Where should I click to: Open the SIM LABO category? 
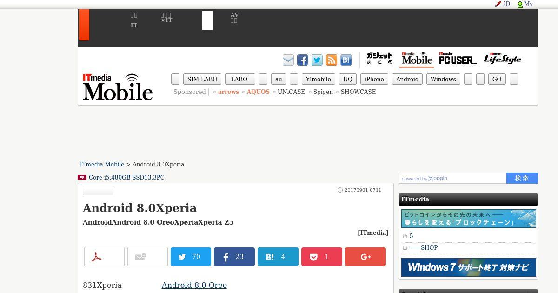pos(202,79)
